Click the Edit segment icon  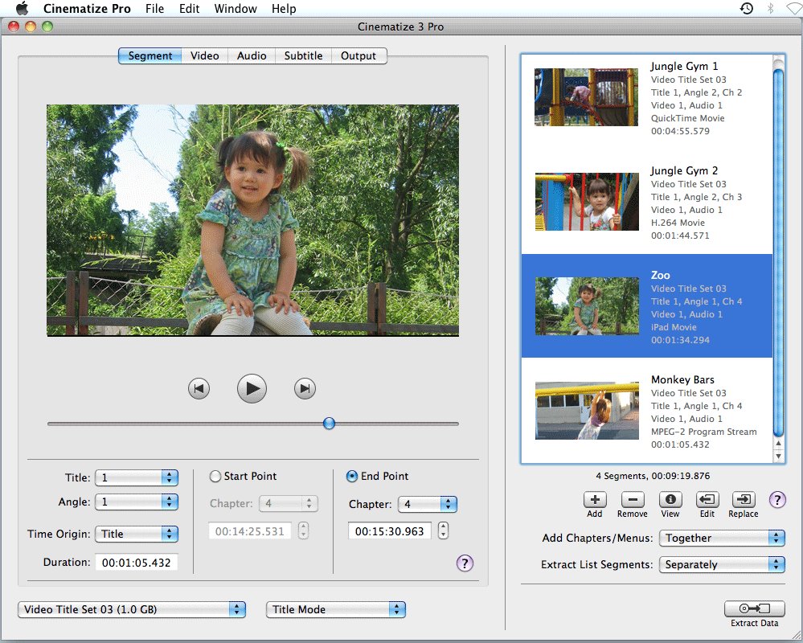click(707, 500)
